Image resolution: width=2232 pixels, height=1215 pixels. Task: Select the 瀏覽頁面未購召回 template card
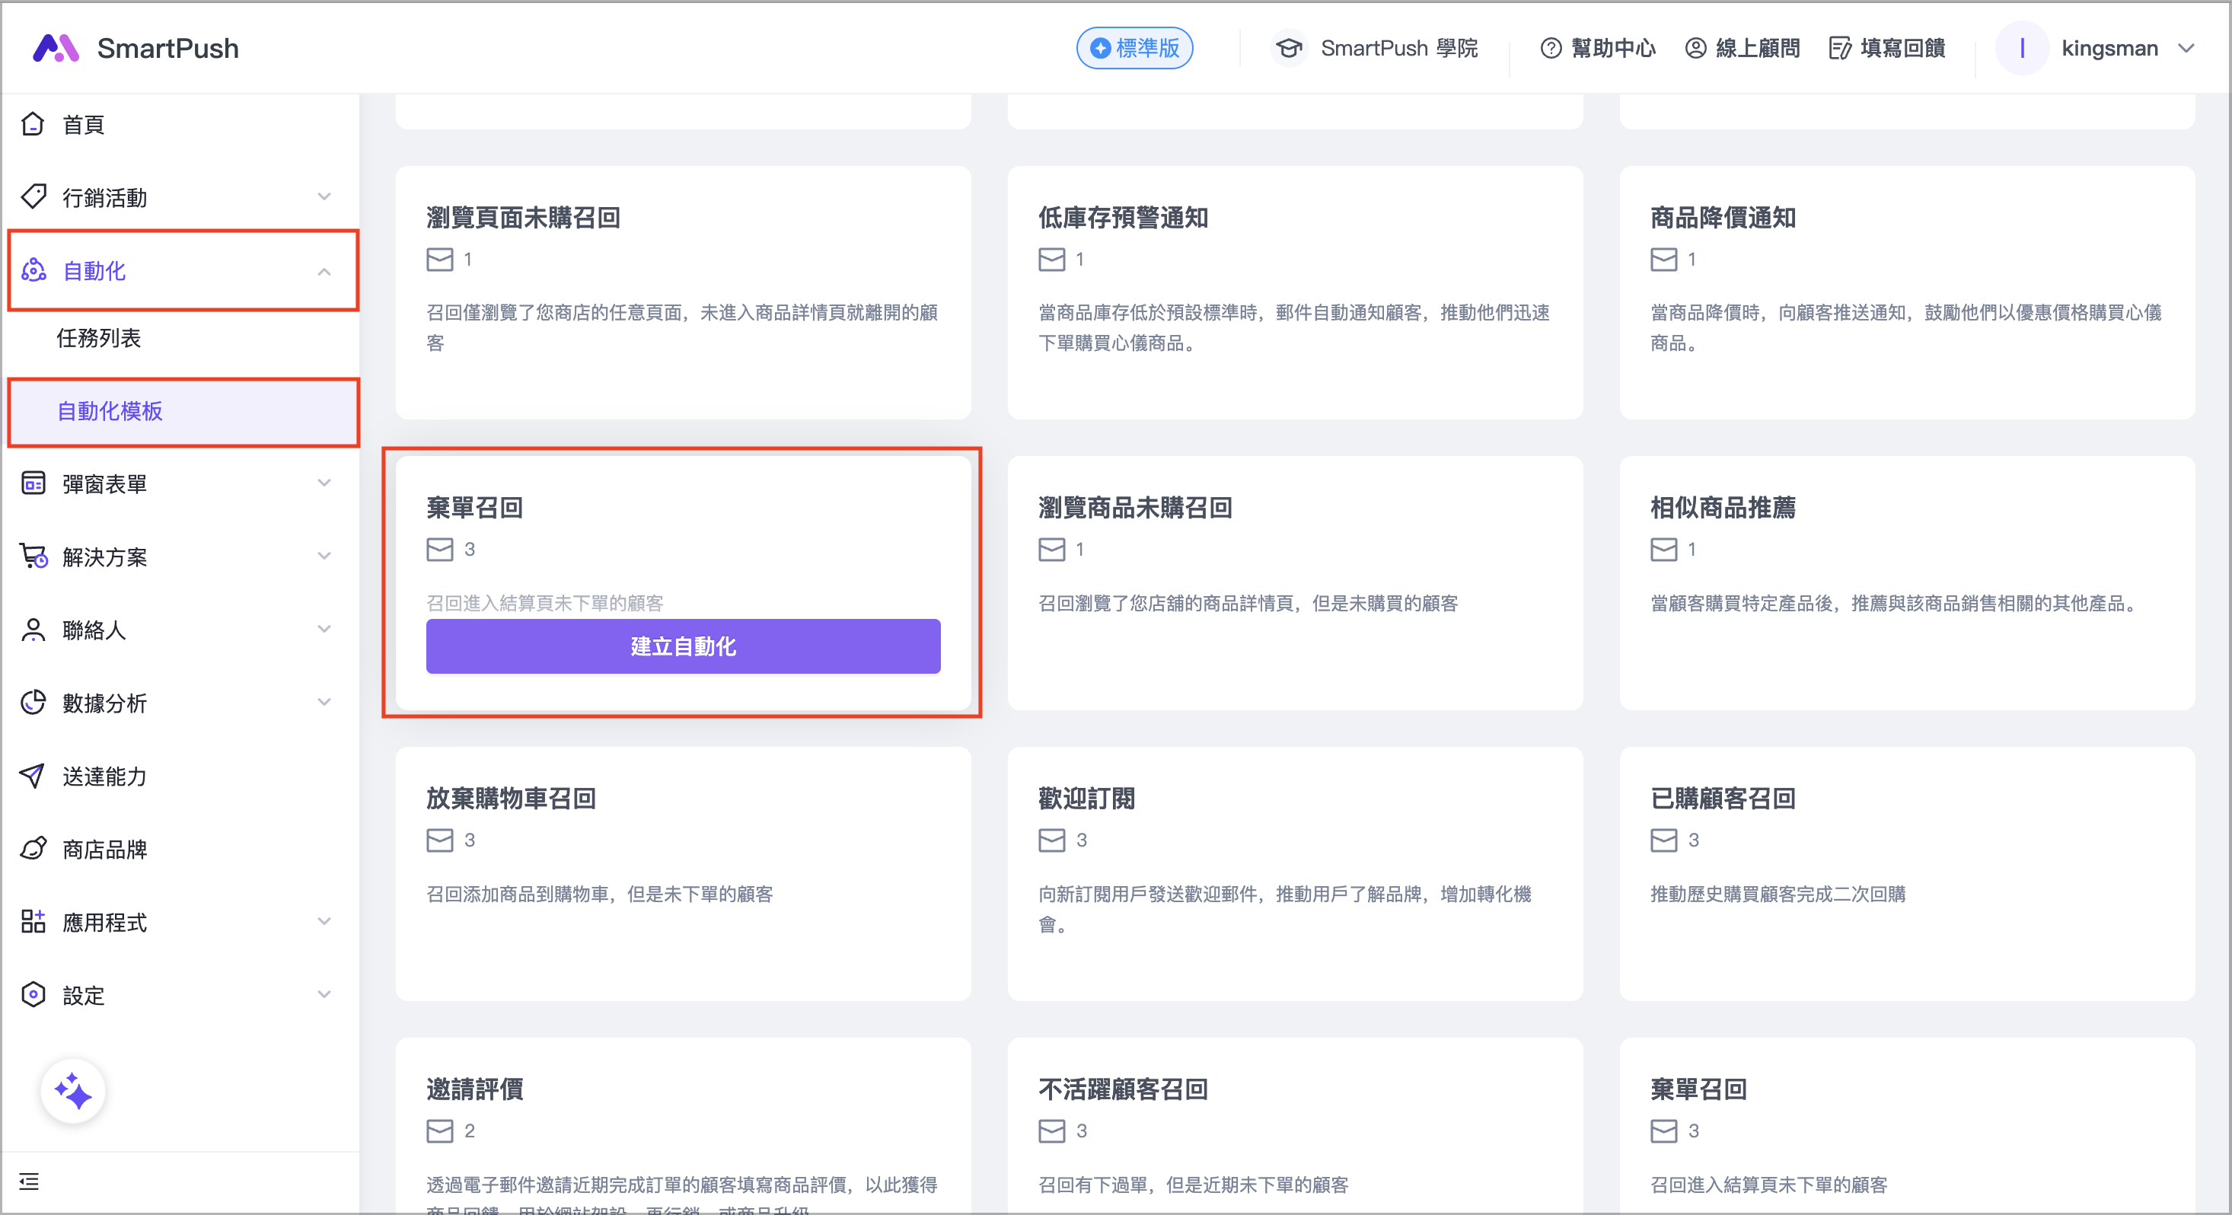tap(683, 292)
